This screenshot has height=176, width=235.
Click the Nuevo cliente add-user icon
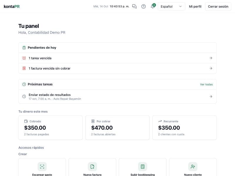[x=193, y=167]
